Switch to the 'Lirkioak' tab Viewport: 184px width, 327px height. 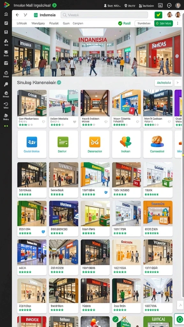tap(22, 23)
